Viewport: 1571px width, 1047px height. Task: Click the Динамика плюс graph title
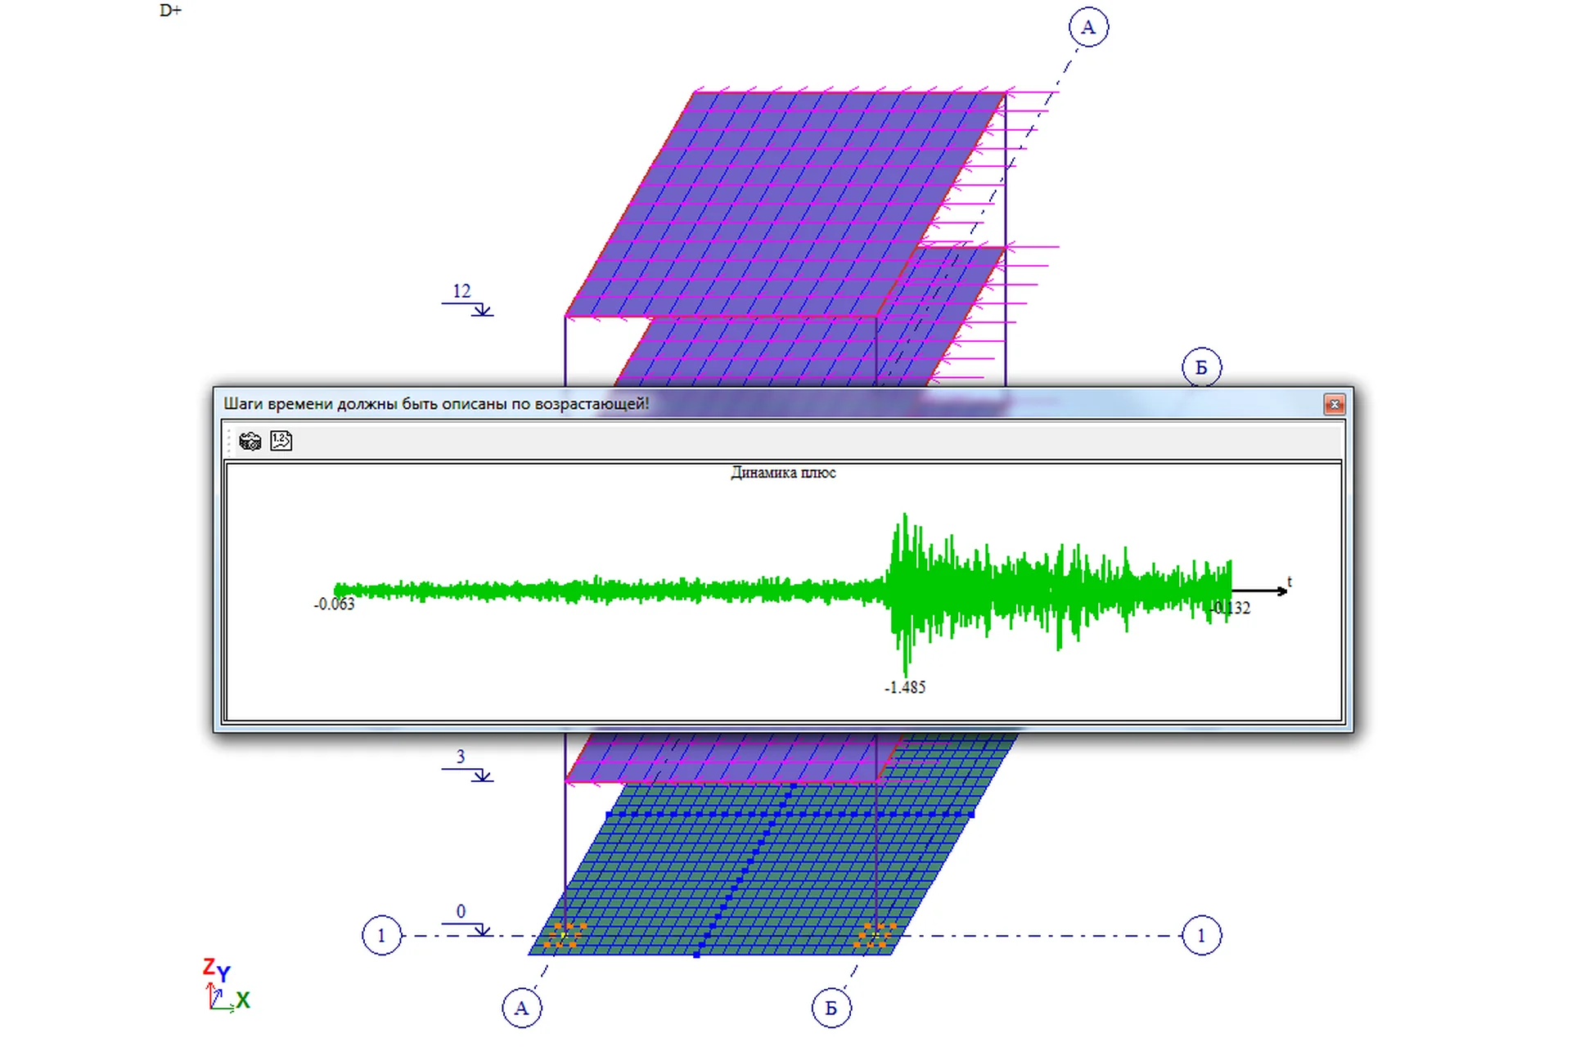pos(783,473)
